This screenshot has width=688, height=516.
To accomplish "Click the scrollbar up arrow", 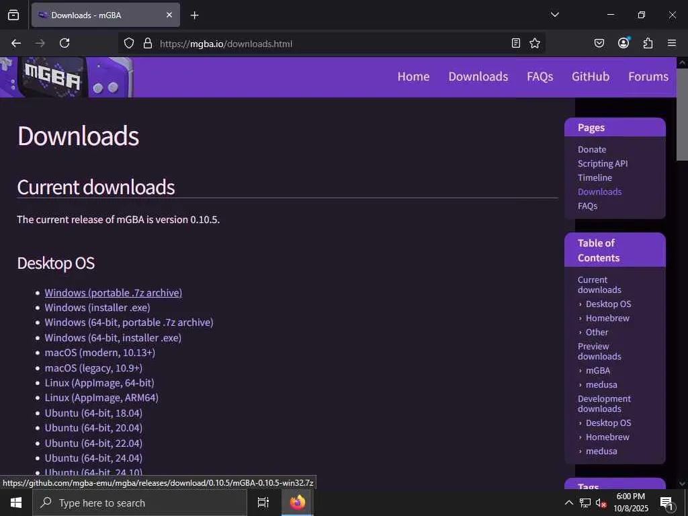I will pyautogui.click(x=682, y=62).
